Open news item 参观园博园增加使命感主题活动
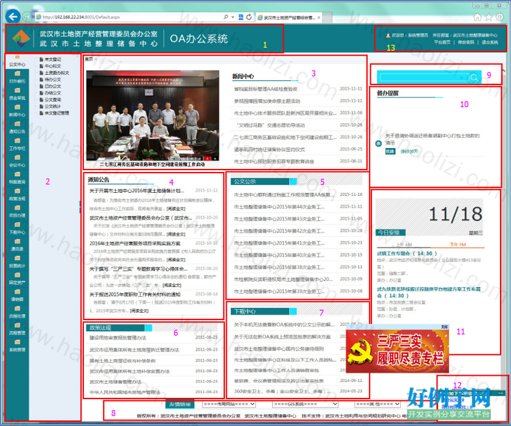511x426 pixels. click(267, 101)
